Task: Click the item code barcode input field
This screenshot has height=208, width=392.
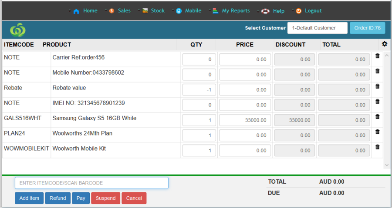Action: 91,183
